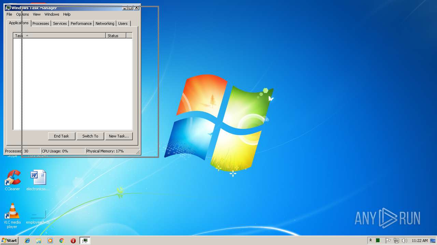Click the New Task... button
Viewport: 437px width, 245px height.
tap(119, 136)
